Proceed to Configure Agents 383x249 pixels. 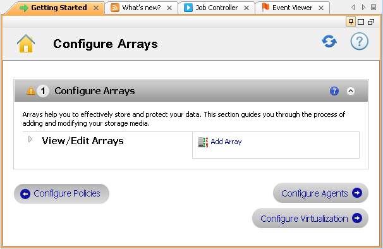click(x=320, y=193)
